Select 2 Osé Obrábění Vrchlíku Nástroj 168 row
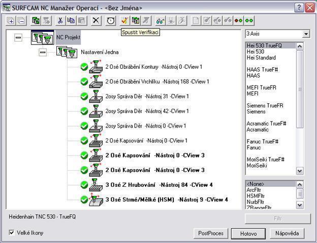Image resolution: width=317 pixels, height=243 pixels. coord(157,82)
